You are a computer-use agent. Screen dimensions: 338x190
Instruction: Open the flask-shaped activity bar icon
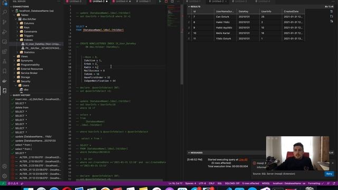point(5,61)
